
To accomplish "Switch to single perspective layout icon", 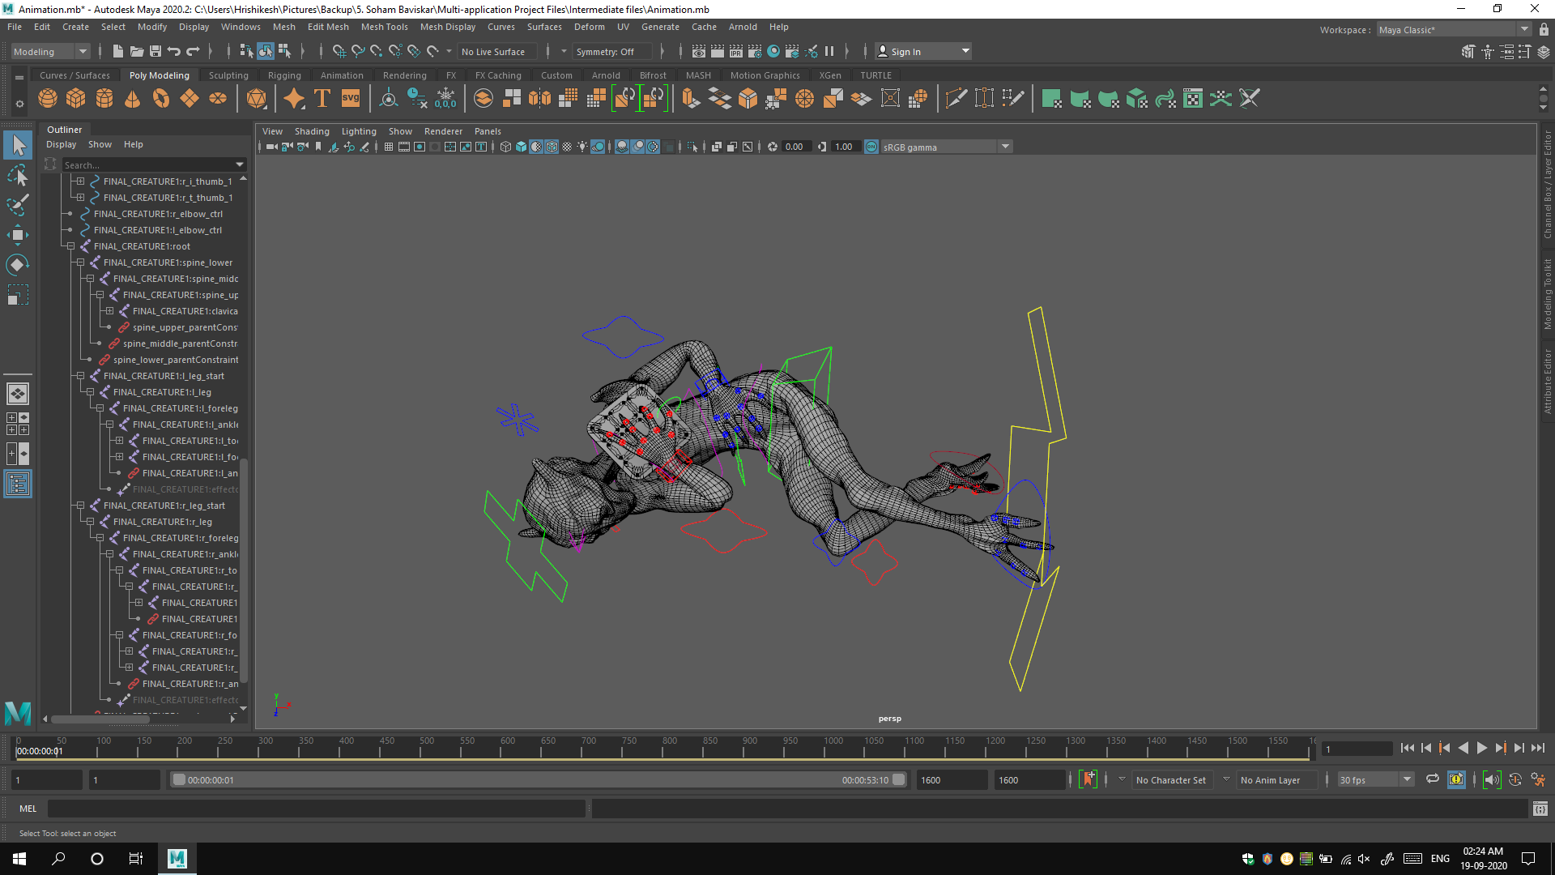I will point(18,394).
